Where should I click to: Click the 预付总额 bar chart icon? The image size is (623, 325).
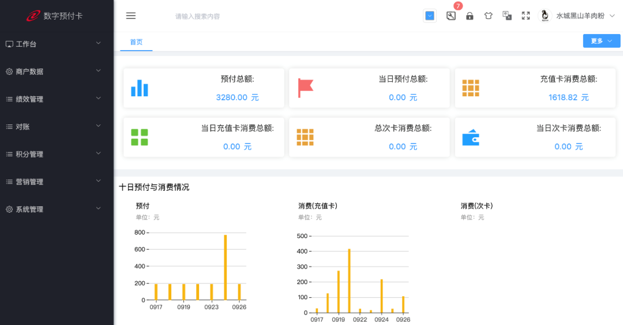coord(140,88)
